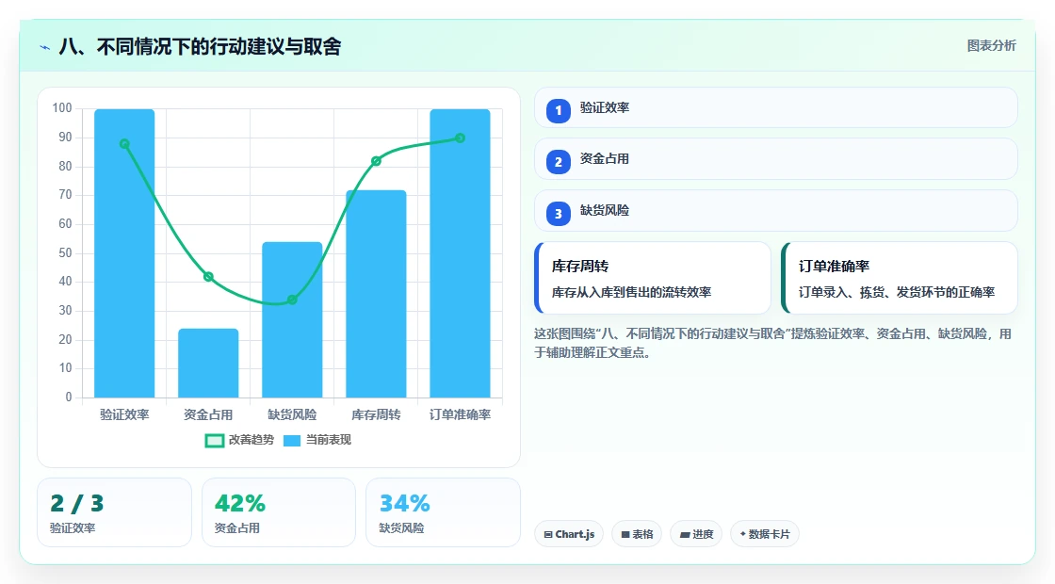The image size is (1055, 584).
Task: Click the trend line point above 订单准确率
Action: pos(461,138)
